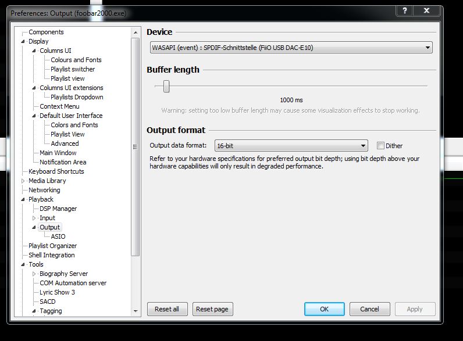The height and width of the screenshot is (341, 463).
Task: Open the DSP Manager page
Action: tap(58, 209)
